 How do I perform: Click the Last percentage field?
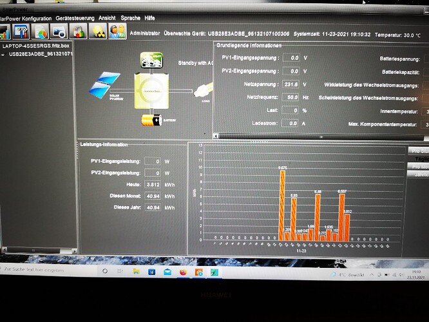tap(290, 110)
